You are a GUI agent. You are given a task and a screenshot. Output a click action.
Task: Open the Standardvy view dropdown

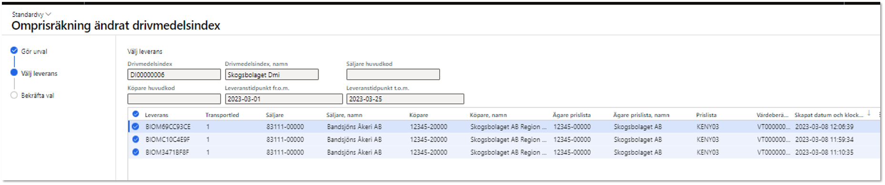(31, 14)
